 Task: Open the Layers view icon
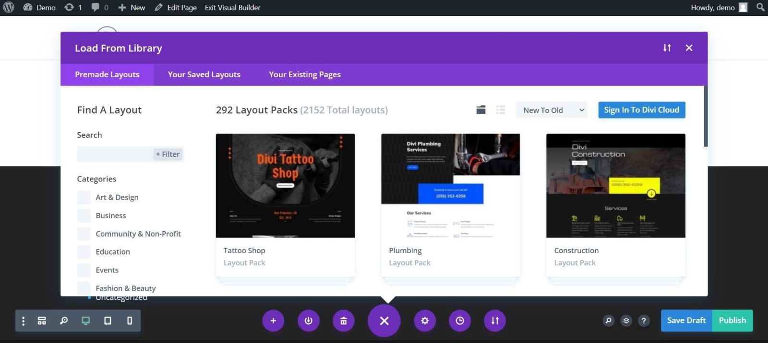(626, 320)
